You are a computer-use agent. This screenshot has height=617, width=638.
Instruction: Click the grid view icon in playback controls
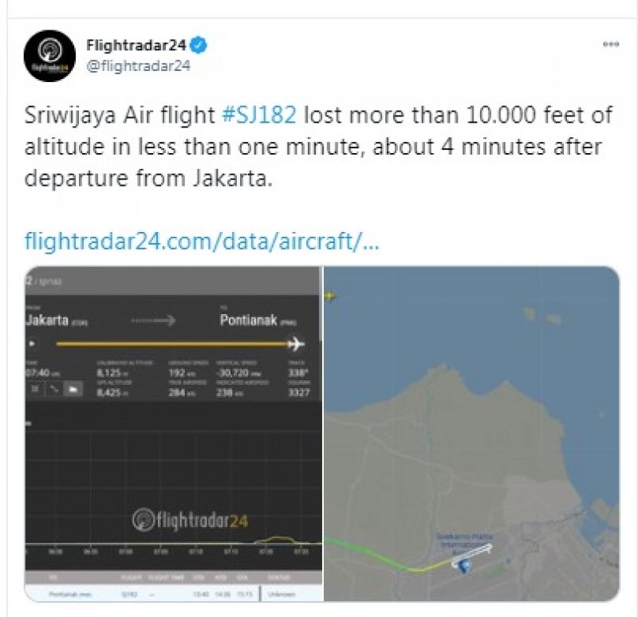click(x=34, y=388)
